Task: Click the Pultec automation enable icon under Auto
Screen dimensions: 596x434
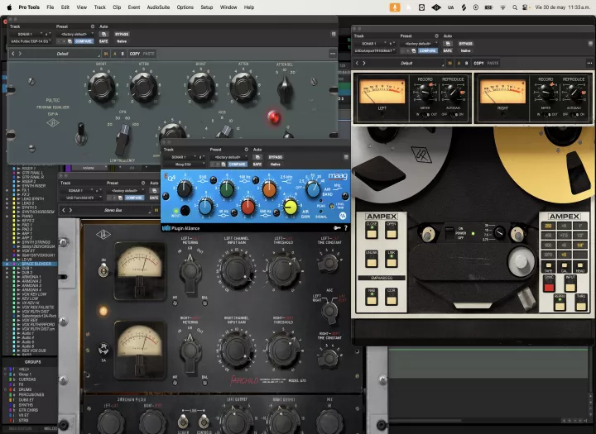Action: pos(103,34)
